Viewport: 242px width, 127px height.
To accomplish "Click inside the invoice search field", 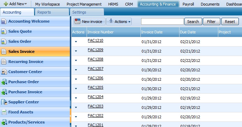I will tap(162, 22).
